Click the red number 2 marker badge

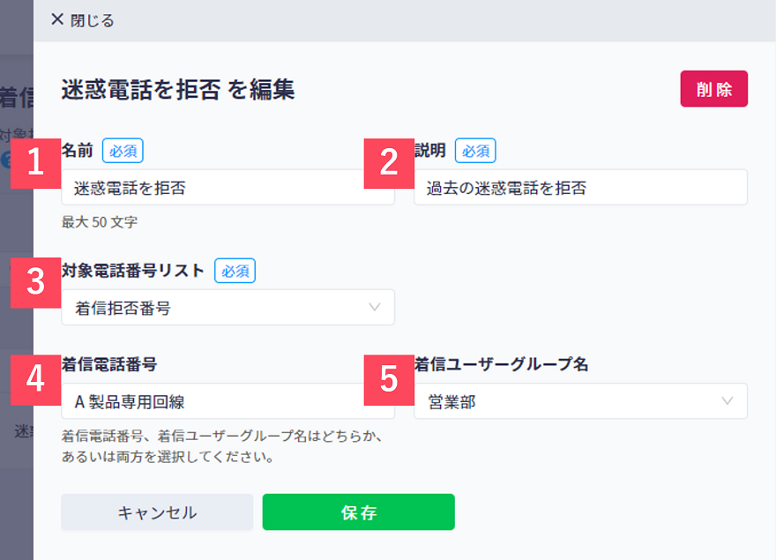389,163
